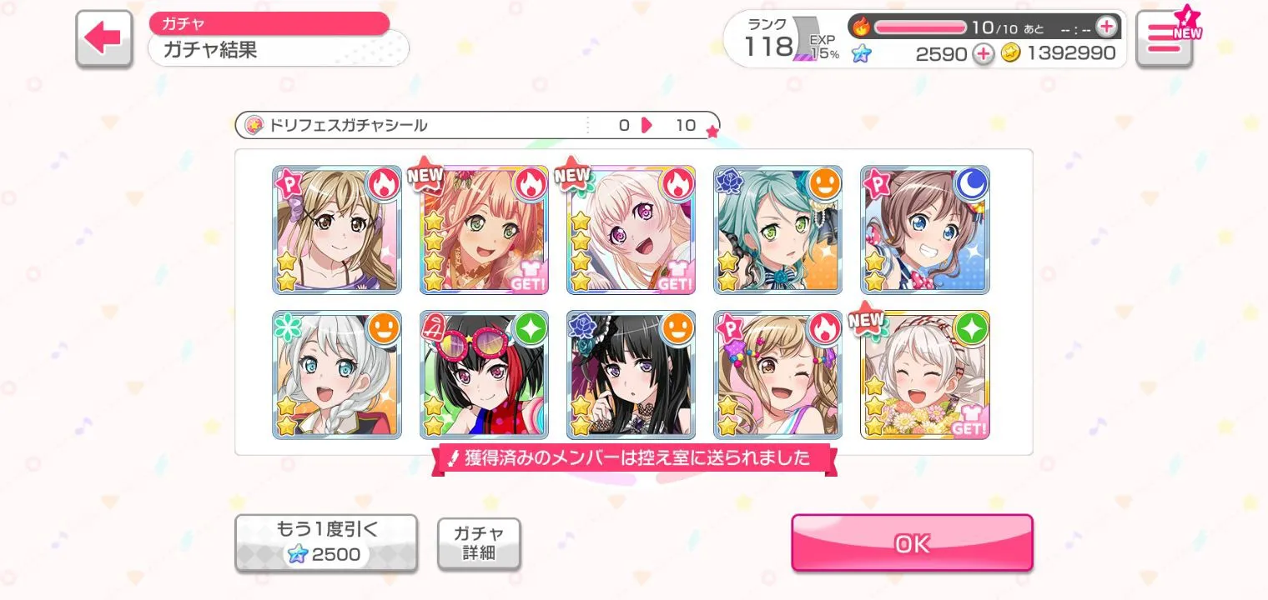
Task: Tap the plus icon beside the stamina bar
Action: tap(1106, 27)
